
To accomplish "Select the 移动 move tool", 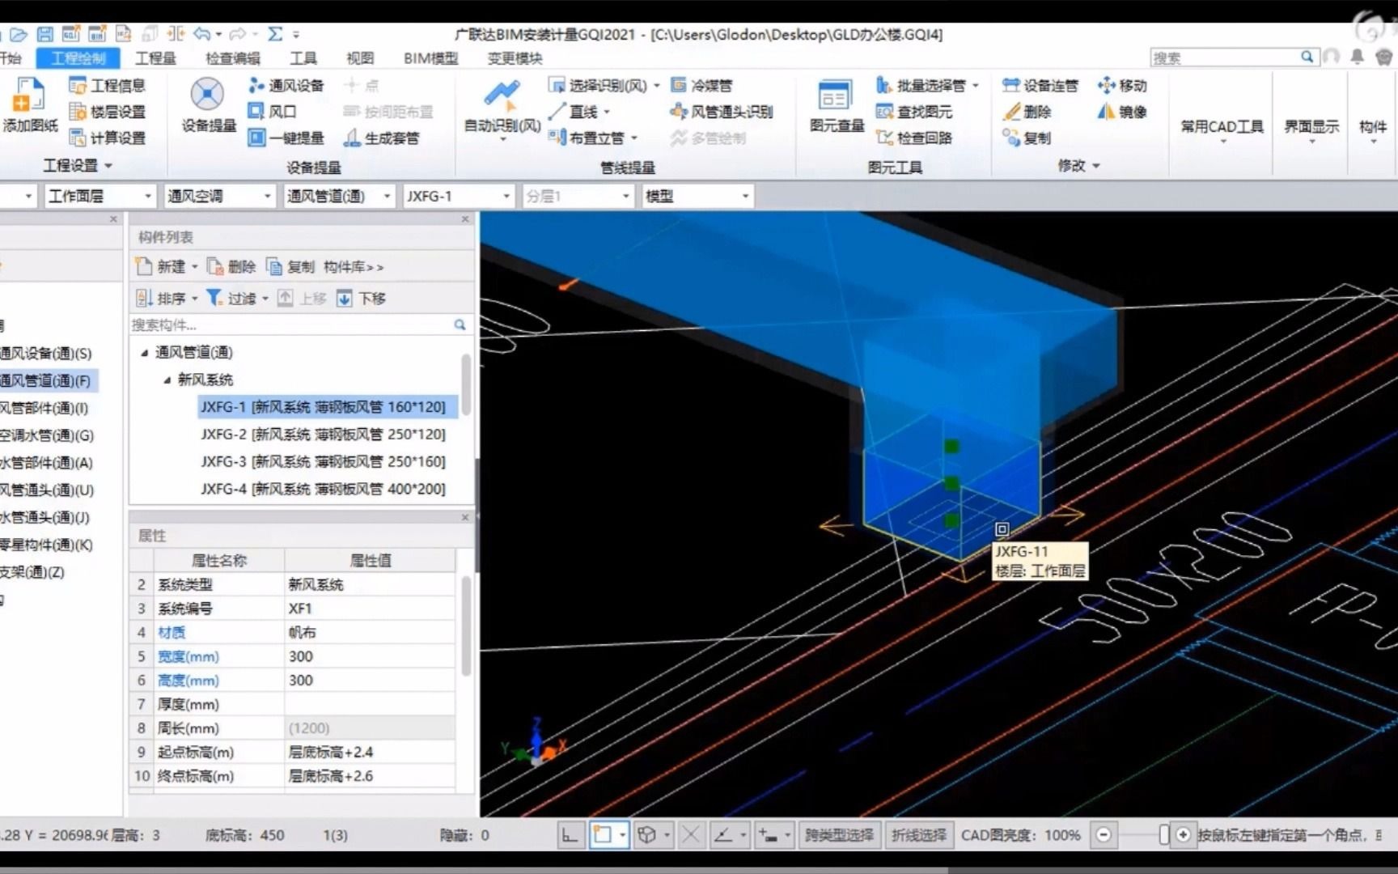I will pyautogui.click(x=1122, y=86).
